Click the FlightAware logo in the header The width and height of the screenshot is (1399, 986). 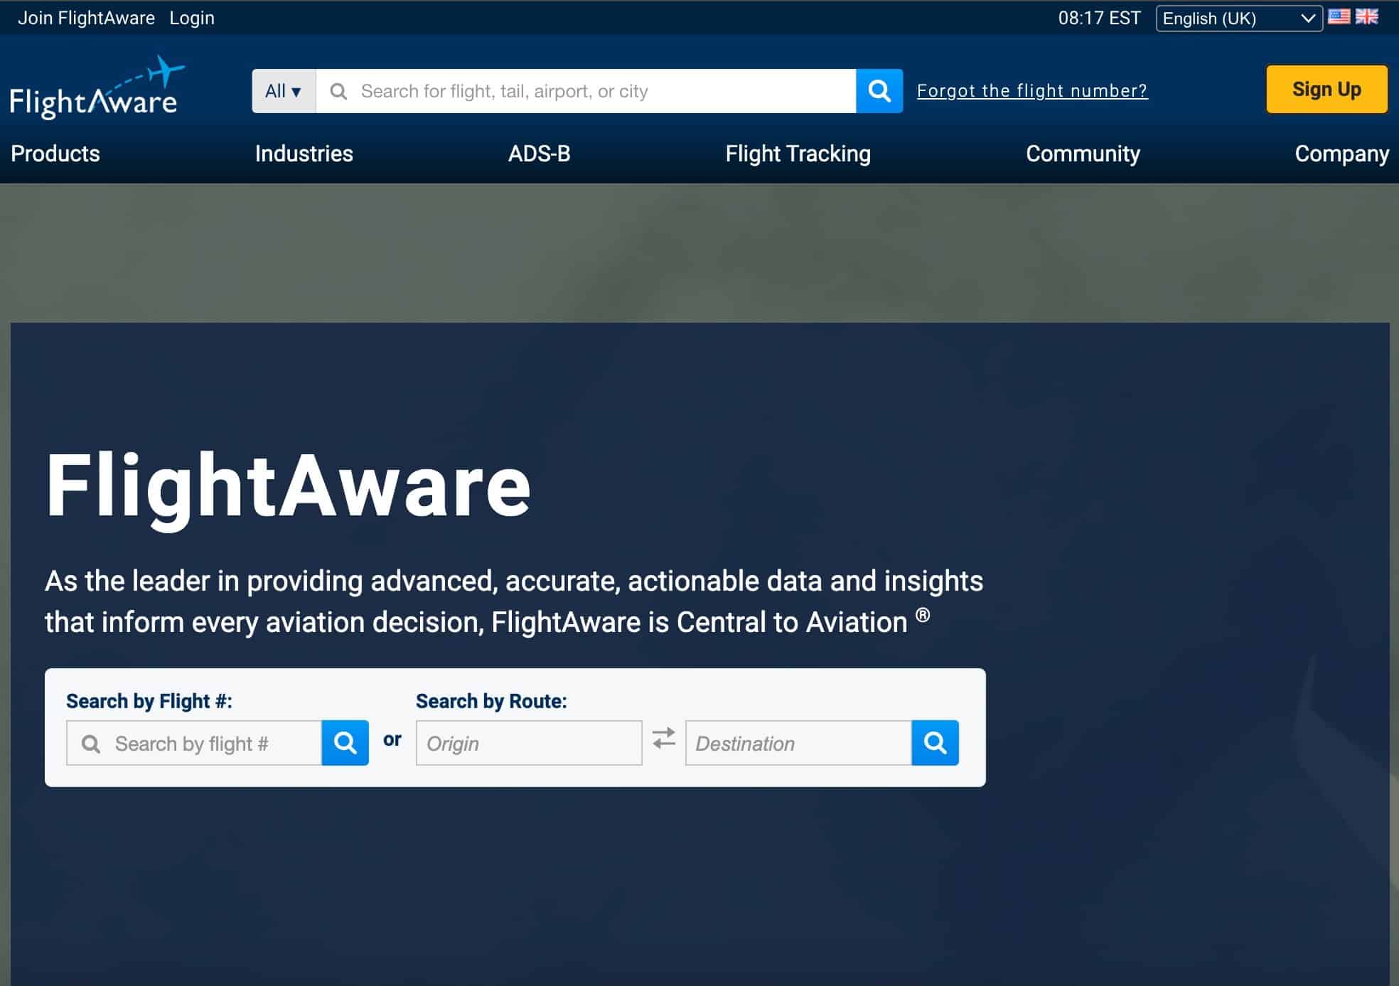97,87
